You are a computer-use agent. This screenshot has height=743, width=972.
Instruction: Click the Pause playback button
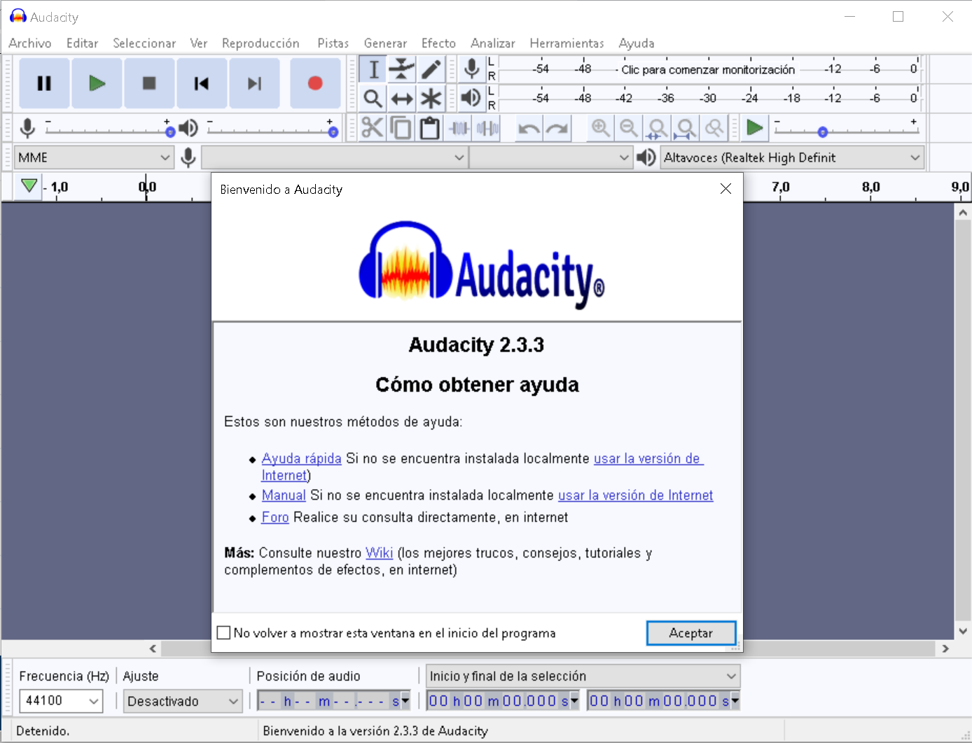click(44, 83)
